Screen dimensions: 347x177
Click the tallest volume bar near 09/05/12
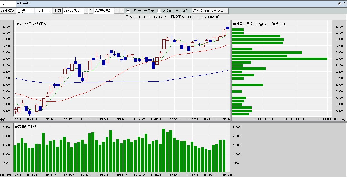[164, 150]
